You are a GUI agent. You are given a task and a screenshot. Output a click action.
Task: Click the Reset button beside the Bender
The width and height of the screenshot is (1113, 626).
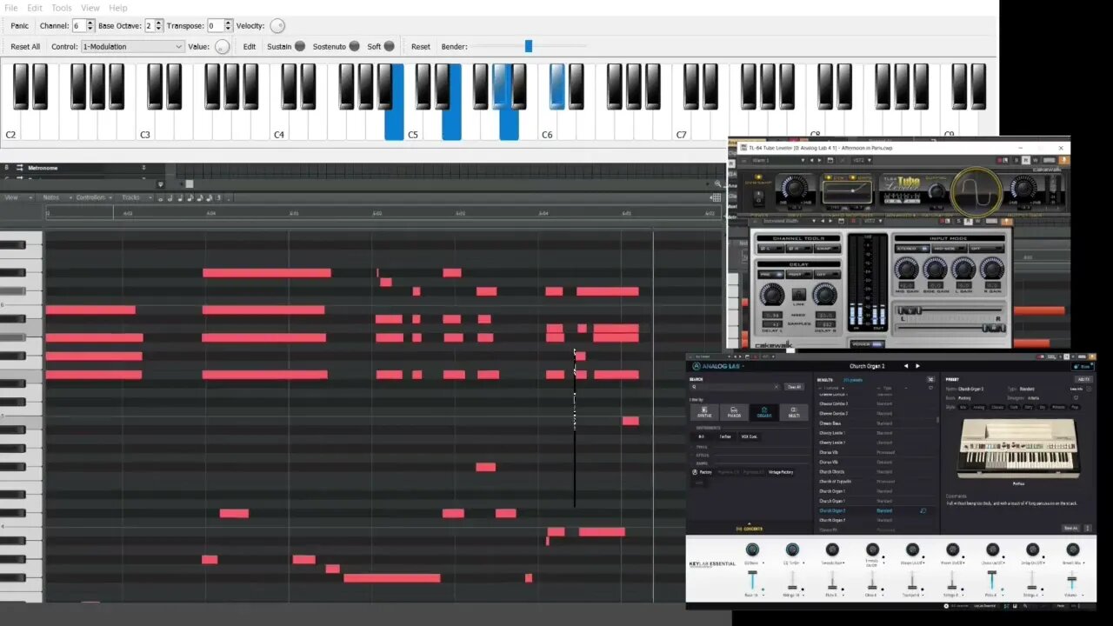pos(421,47)
